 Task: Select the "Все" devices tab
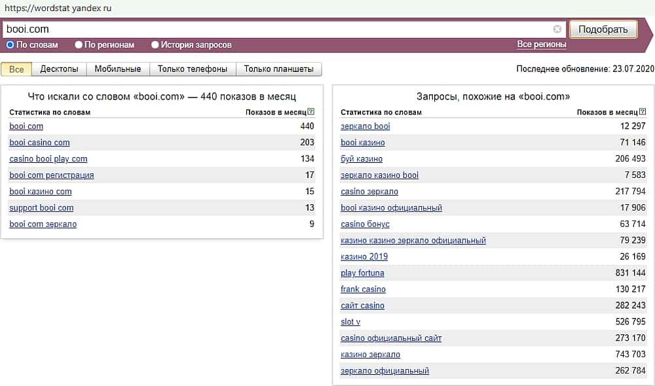coord(16,69)
